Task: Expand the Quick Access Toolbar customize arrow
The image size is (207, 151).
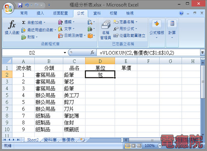Action: (49, 5)
